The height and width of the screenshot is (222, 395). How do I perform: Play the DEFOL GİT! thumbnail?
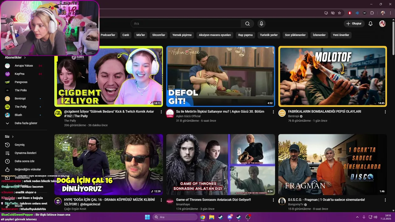220,76
